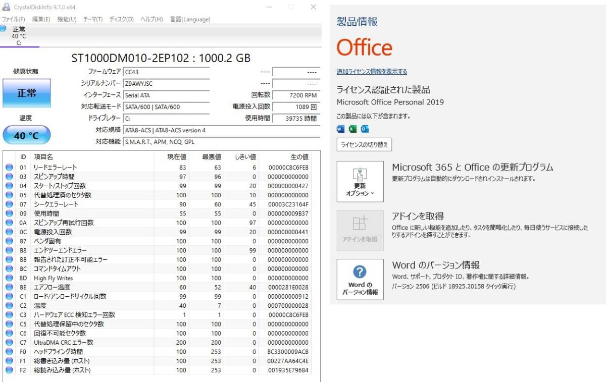This screenshot has height=382, width=606.
Task: Click the Outlook icon under licensed products
Action: point(365,129)
